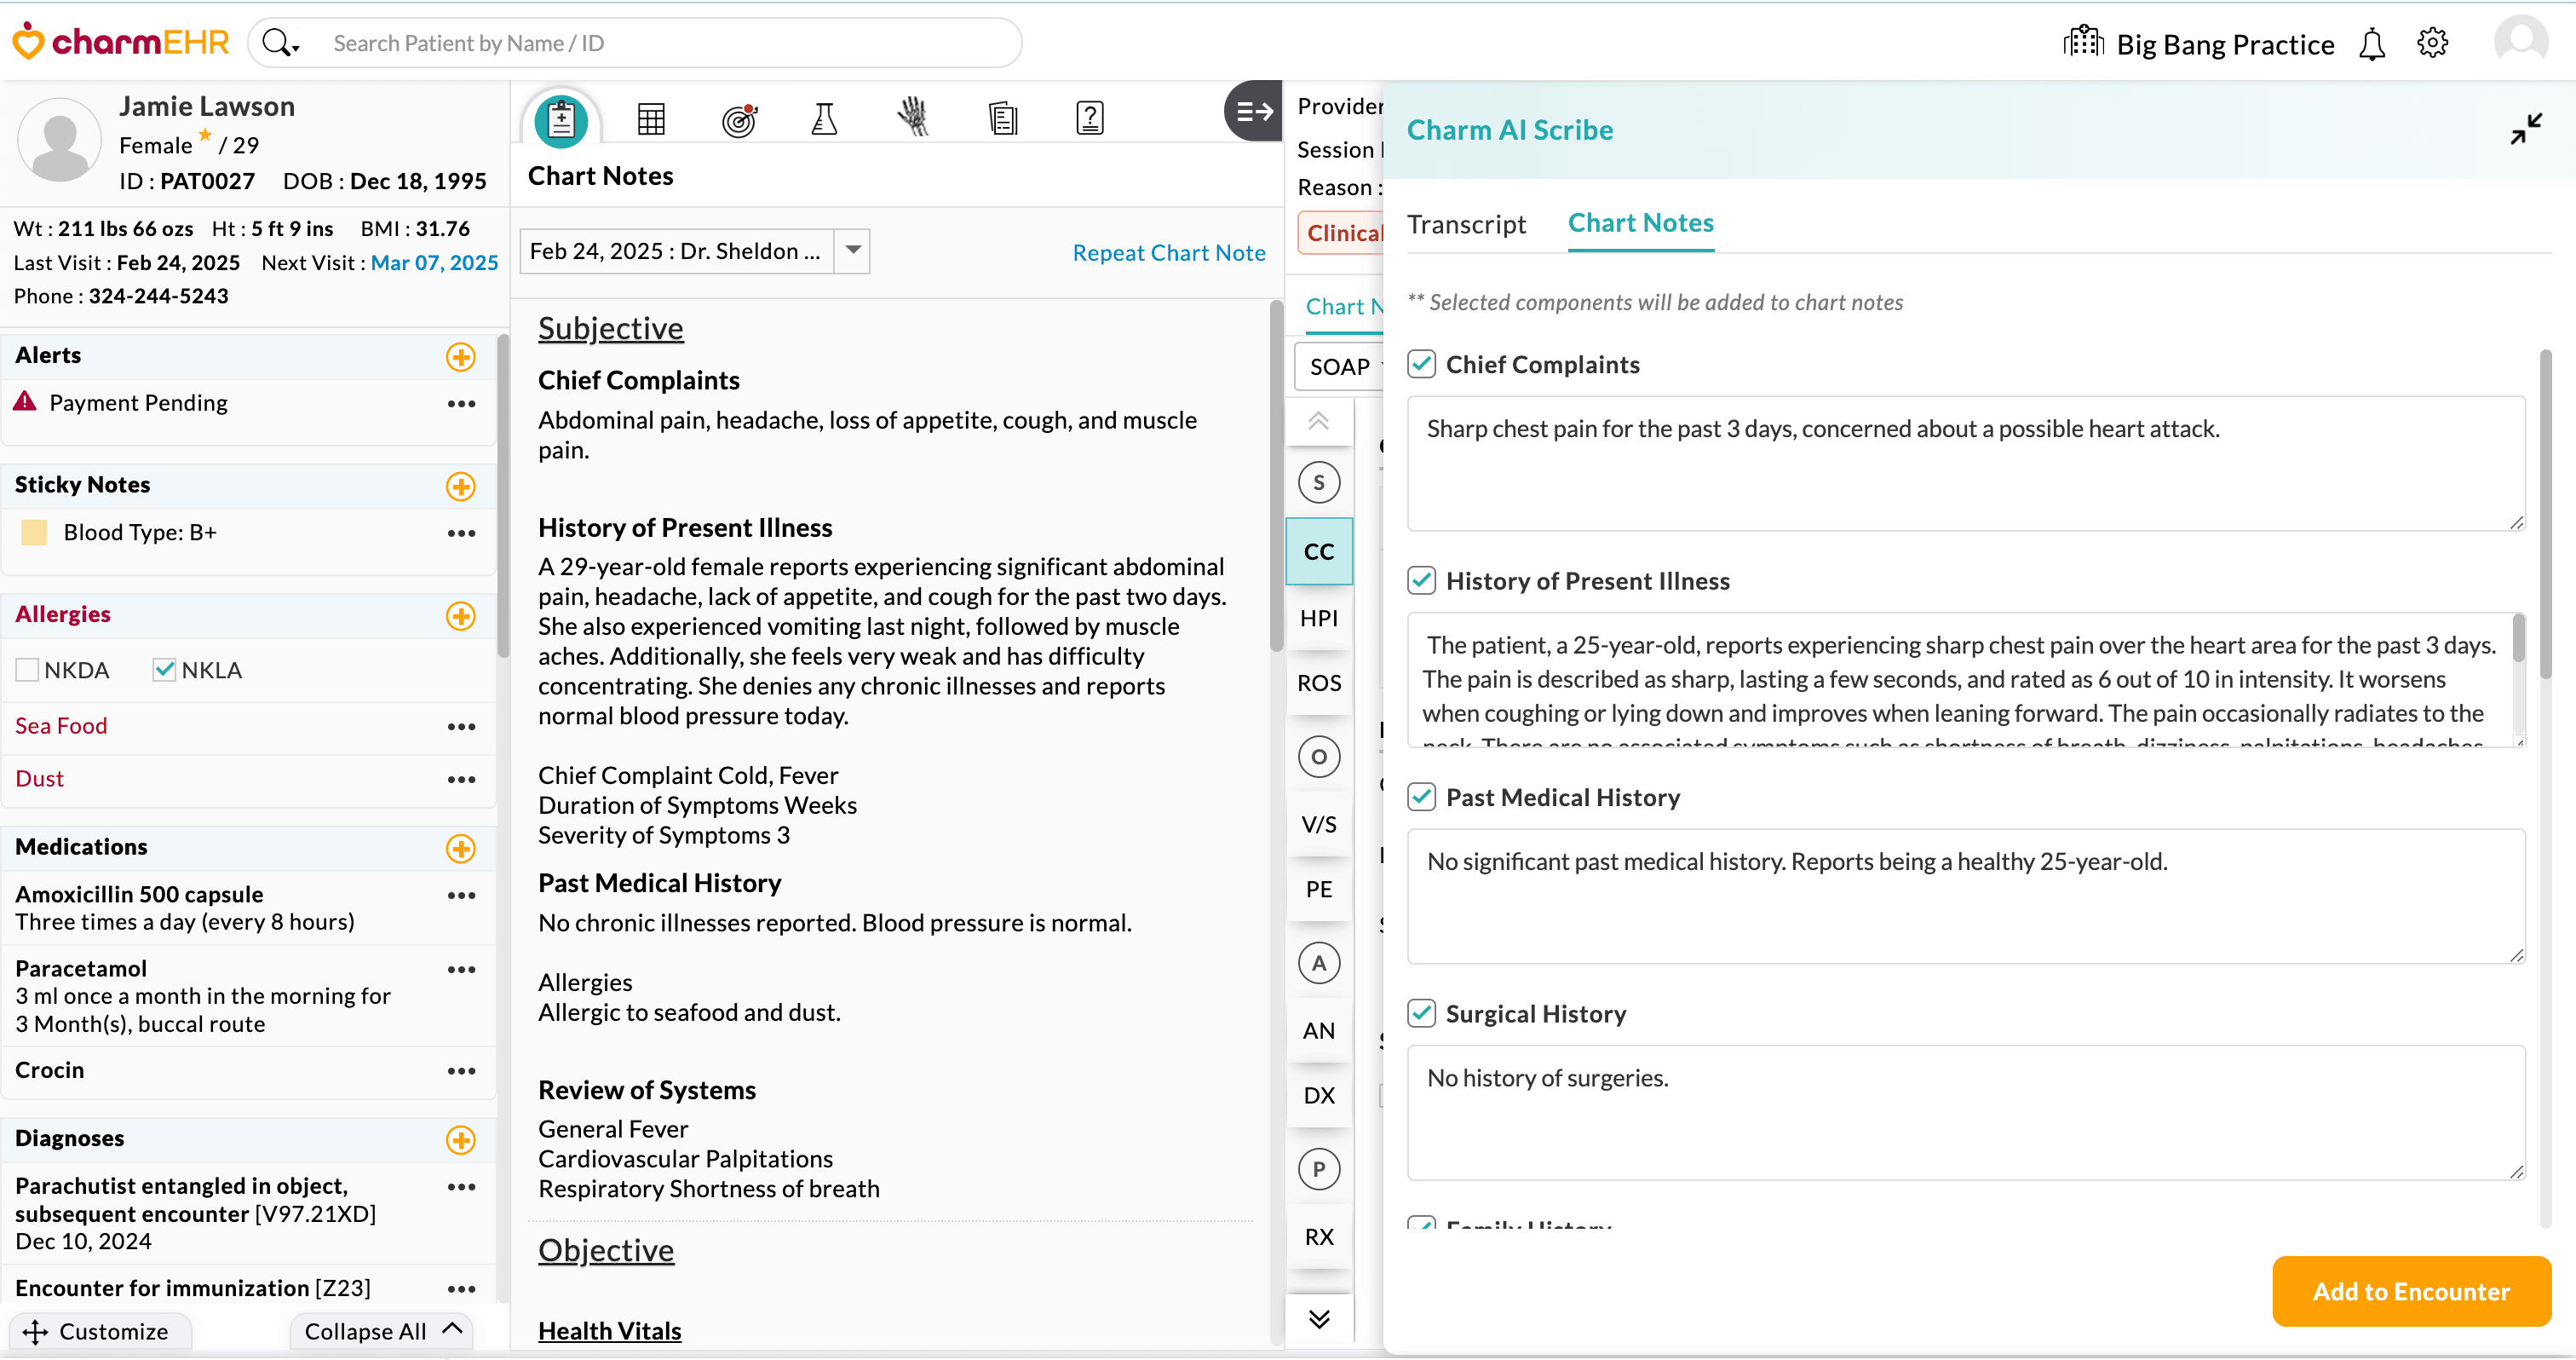Image resolution: width=2576 pixels, height=1360 pixels.
Task: Click the patient search input field
Action: 660,43
